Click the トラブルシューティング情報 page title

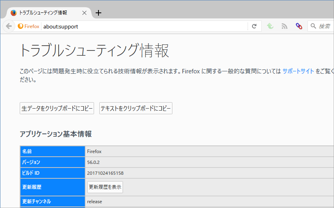94,50
